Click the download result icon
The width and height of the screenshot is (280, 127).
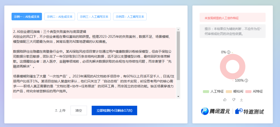pyautogui.click(x=242, y=99)
